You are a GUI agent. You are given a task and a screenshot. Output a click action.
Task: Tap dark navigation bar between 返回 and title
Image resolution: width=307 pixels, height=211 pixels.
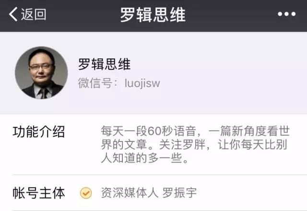83,14
